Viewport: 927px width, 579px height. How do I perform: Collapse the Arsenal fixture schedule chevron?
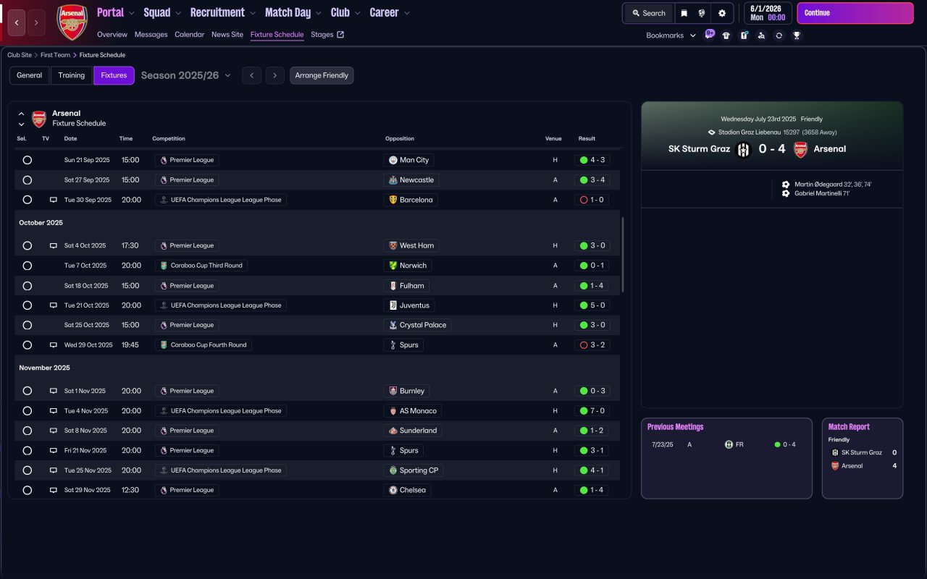(x=21, y=114)
